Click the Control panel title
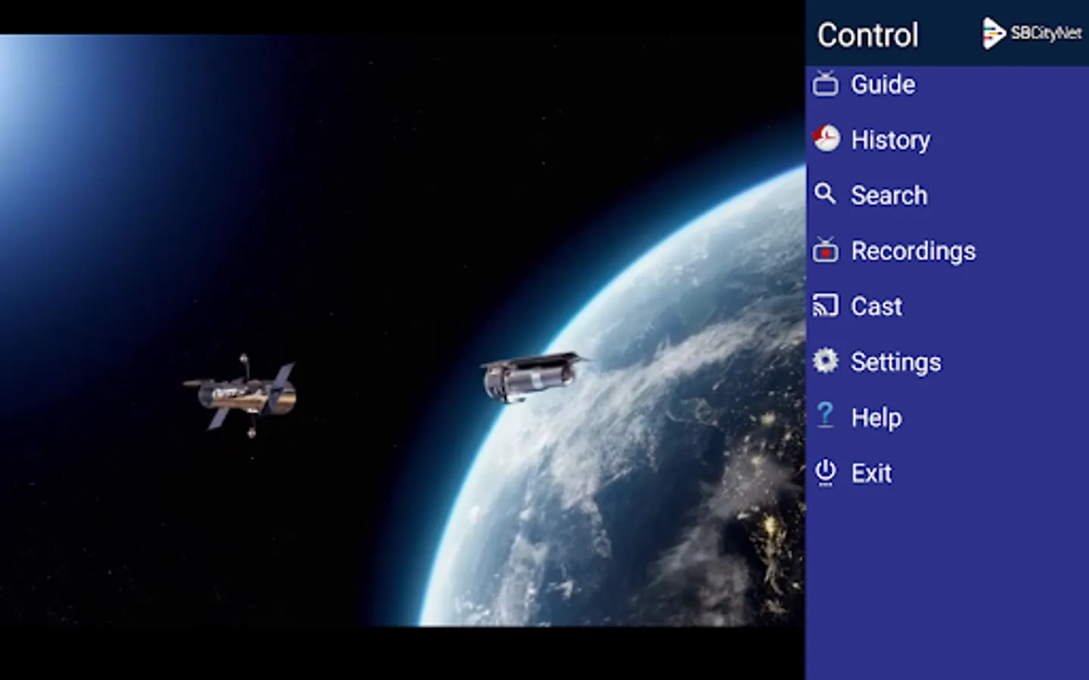 point(867,35)
